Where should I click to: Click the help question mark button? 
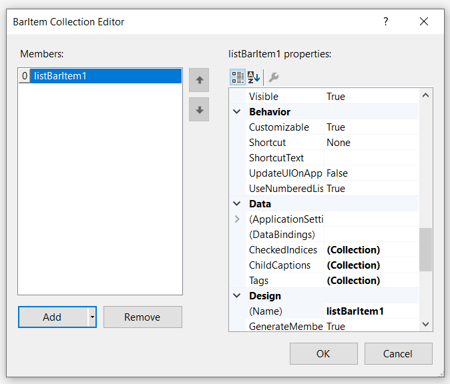385,21
